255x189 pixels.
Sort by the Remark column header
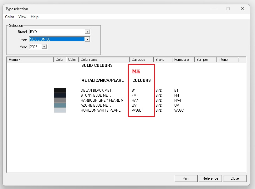[30, 60]
